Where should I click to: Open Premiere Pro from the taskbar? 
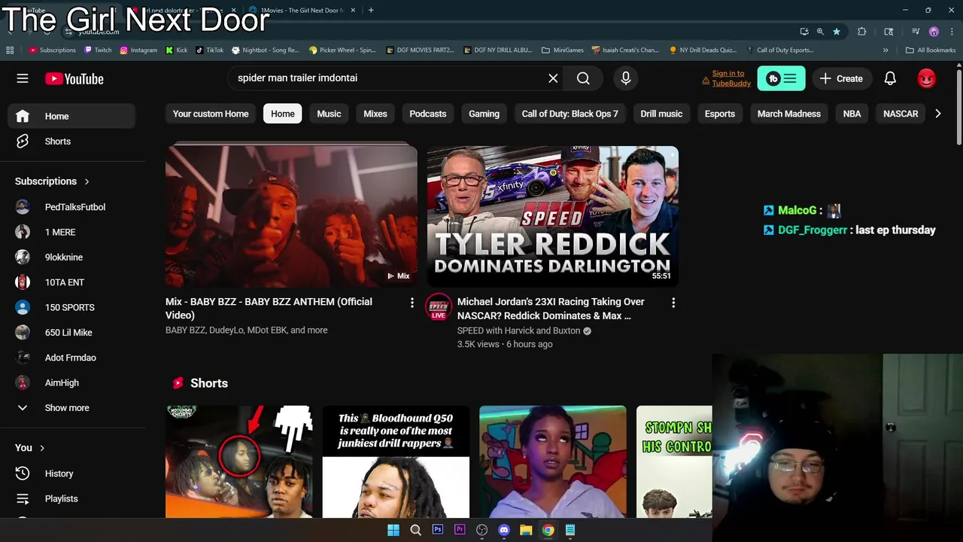pyautogui.click(x=460, y=530)
